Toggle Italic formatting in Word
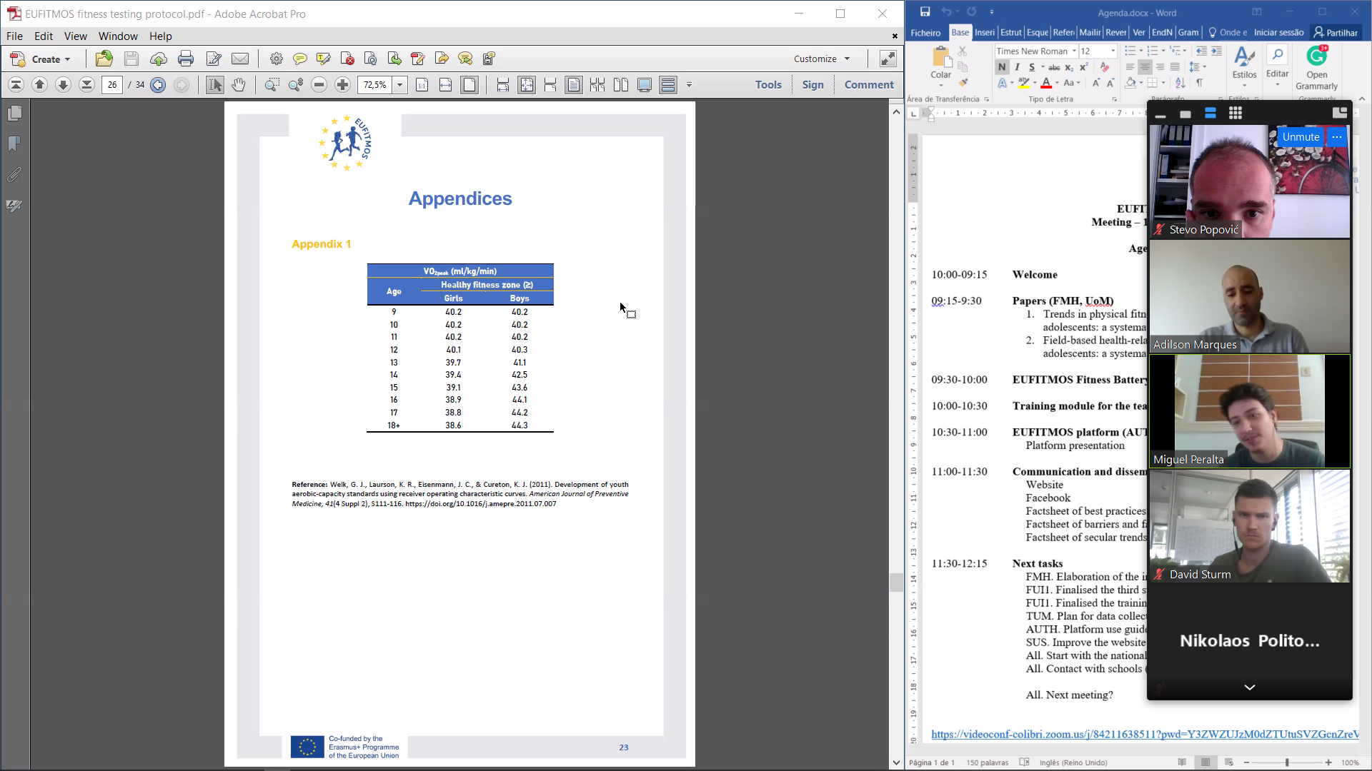Screen dimensions: 1372x771 (1017, 67)
